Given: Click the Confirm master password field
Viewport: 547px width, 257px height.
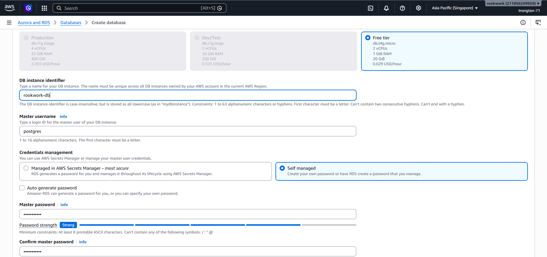Looking at the screenshot, I should pyautogui.click(x=188, y=252).
